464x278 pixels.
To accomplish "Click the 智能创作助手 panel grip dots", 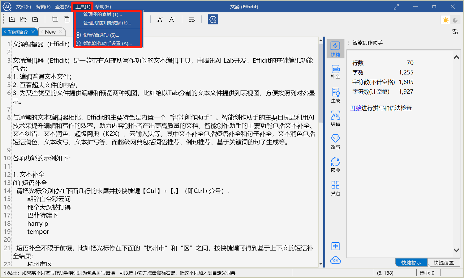I will pyautogui.click(x=349, y=43).
